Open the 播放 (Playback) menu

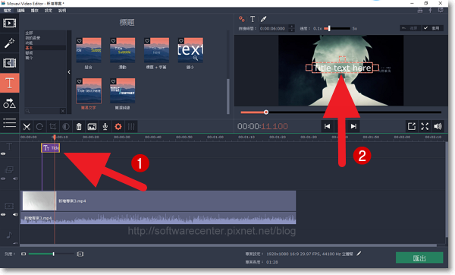pyautogui.click(x=35, y=11)
